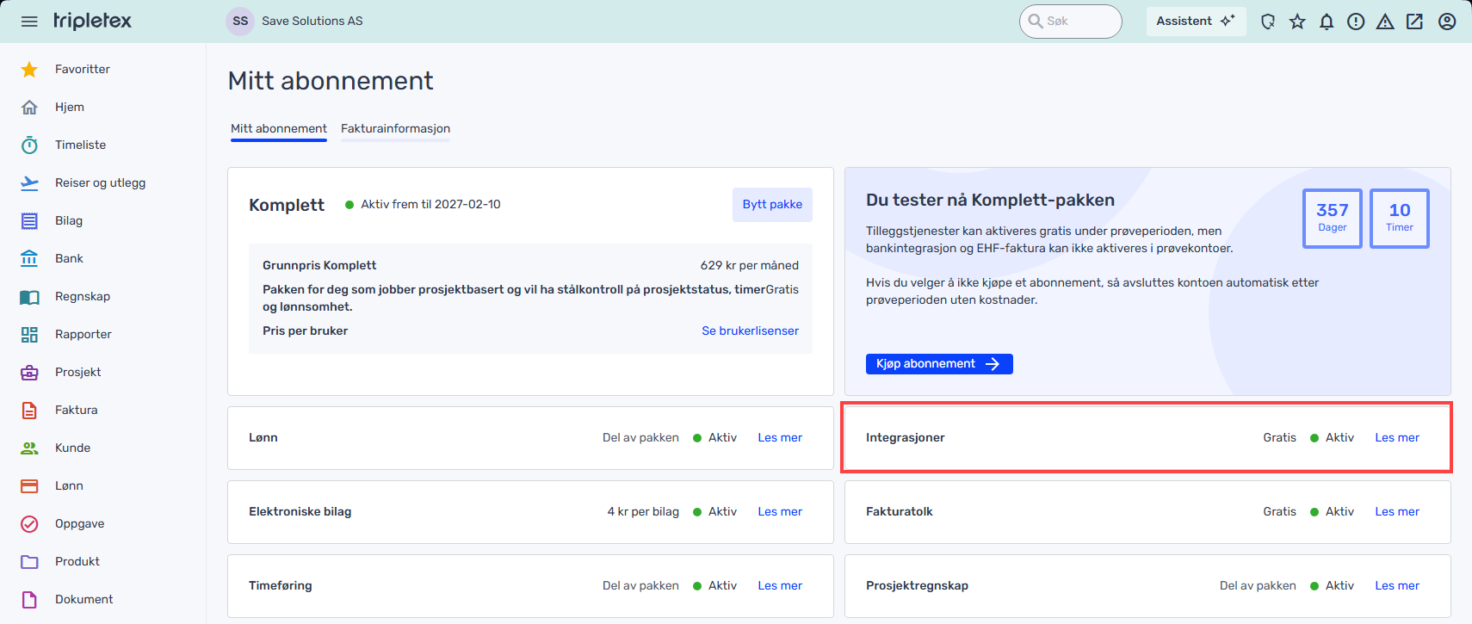
Task: Click the warning triangle icon
Action: pos(1385,22)
